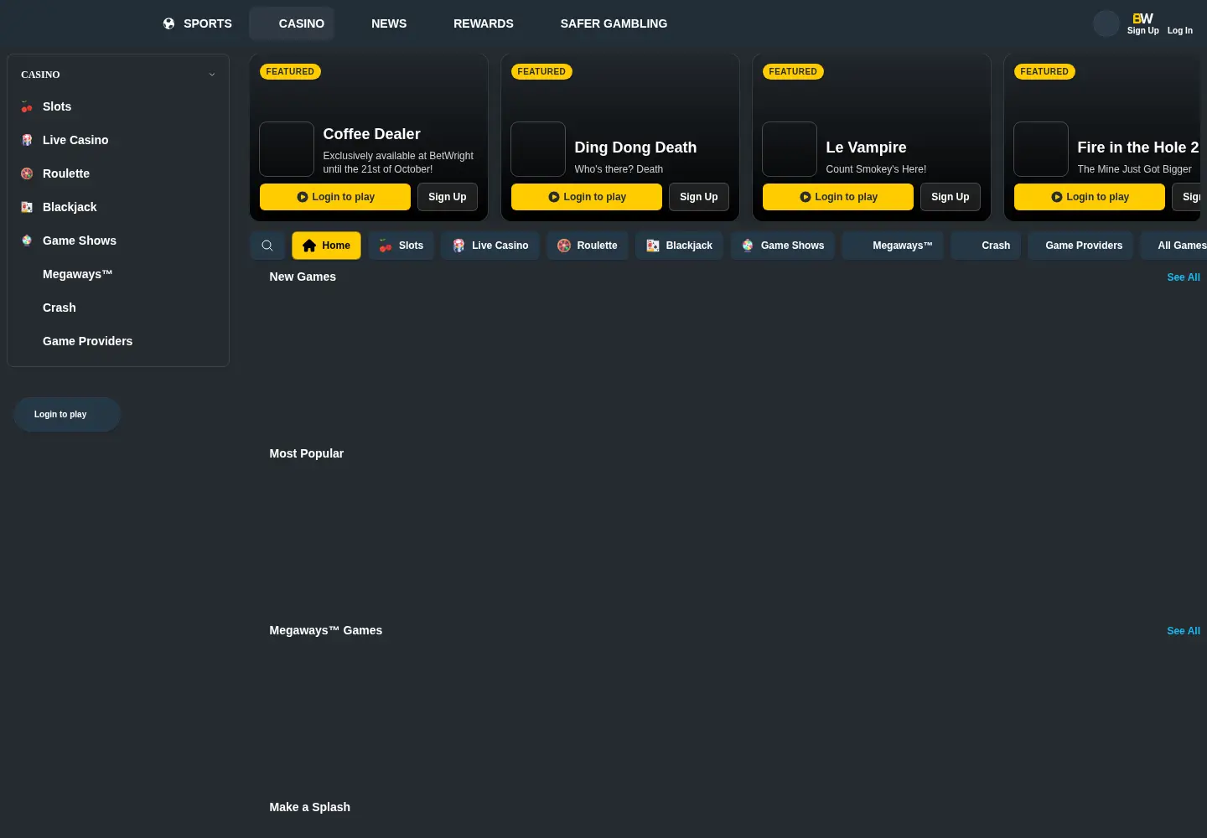Click the Ding Dong Death title text
Viewport: 1207px width, 838px height.
click(635, 147)
